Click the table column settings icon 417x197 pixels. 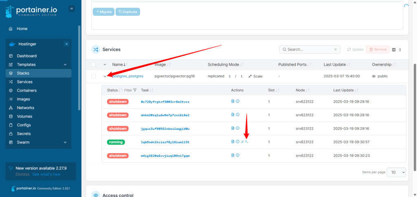point(394,49)
